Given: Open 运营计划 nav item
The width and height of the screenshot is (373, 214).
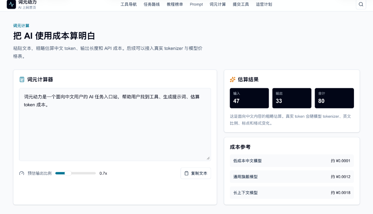Looking at the screenshot, I should [x=264, y=4].
